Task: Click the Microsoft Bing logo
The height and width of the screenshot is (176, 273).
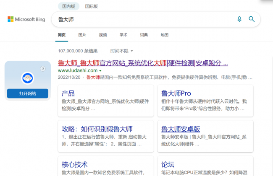Action: click(26, 19)
